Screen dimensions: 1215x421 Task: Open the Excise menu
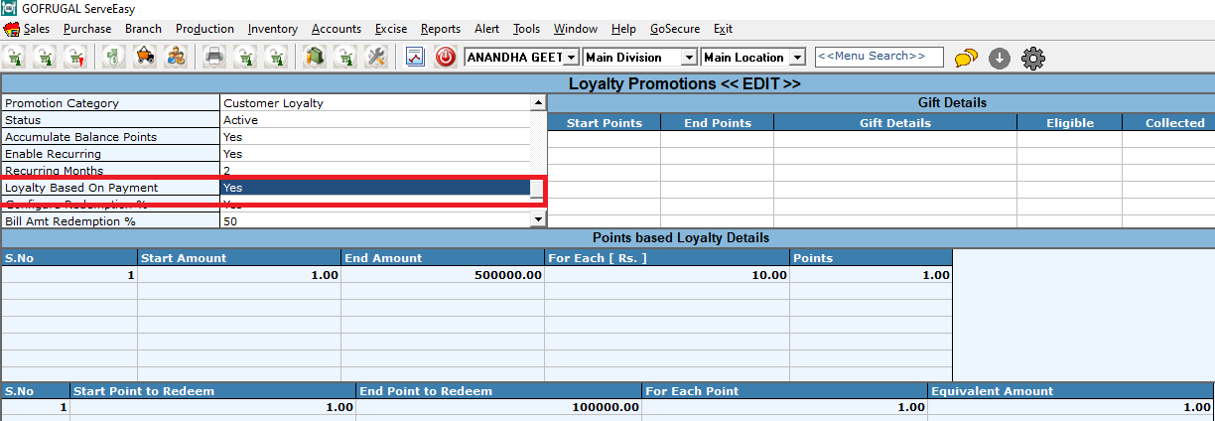click(391, 29)
